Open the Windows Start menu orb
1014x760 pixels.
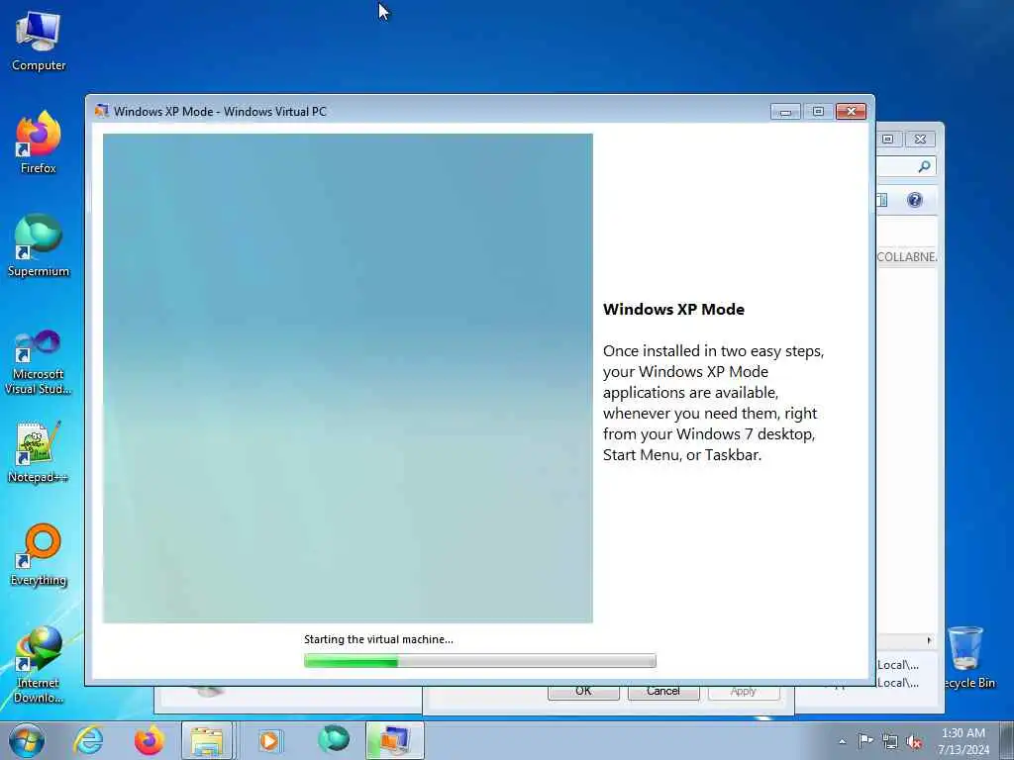click(26, 740)
